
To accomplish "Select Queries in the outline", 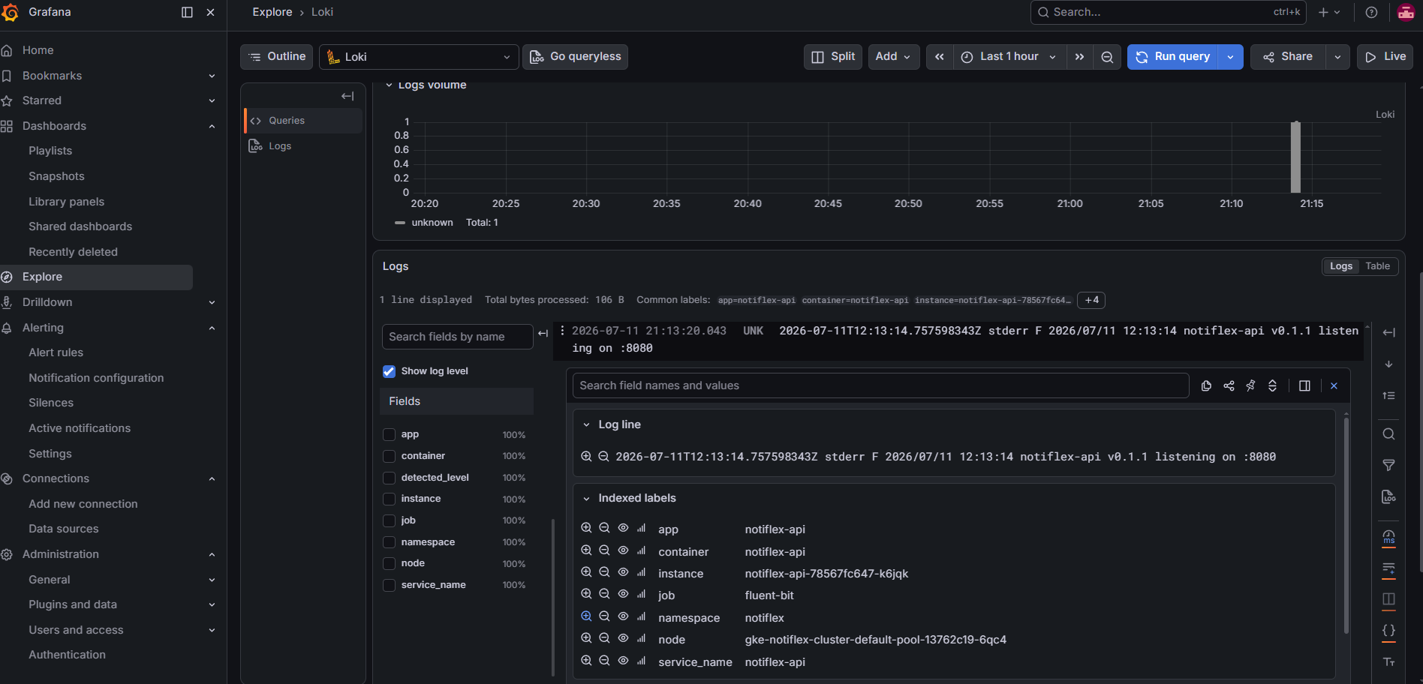I will pos(304,121).
